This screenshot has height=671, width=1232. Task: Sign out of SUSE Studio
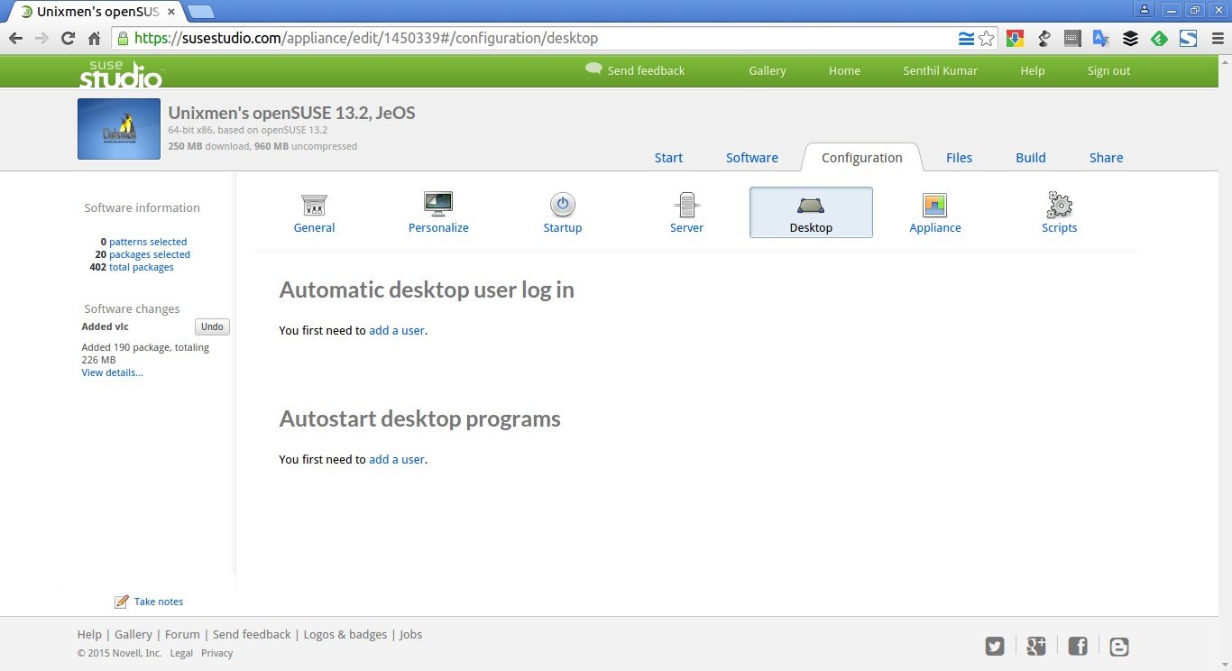1109,70
